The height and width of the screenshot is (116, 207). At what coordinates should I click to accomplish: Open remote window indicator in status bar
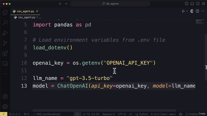pos(4,114)
